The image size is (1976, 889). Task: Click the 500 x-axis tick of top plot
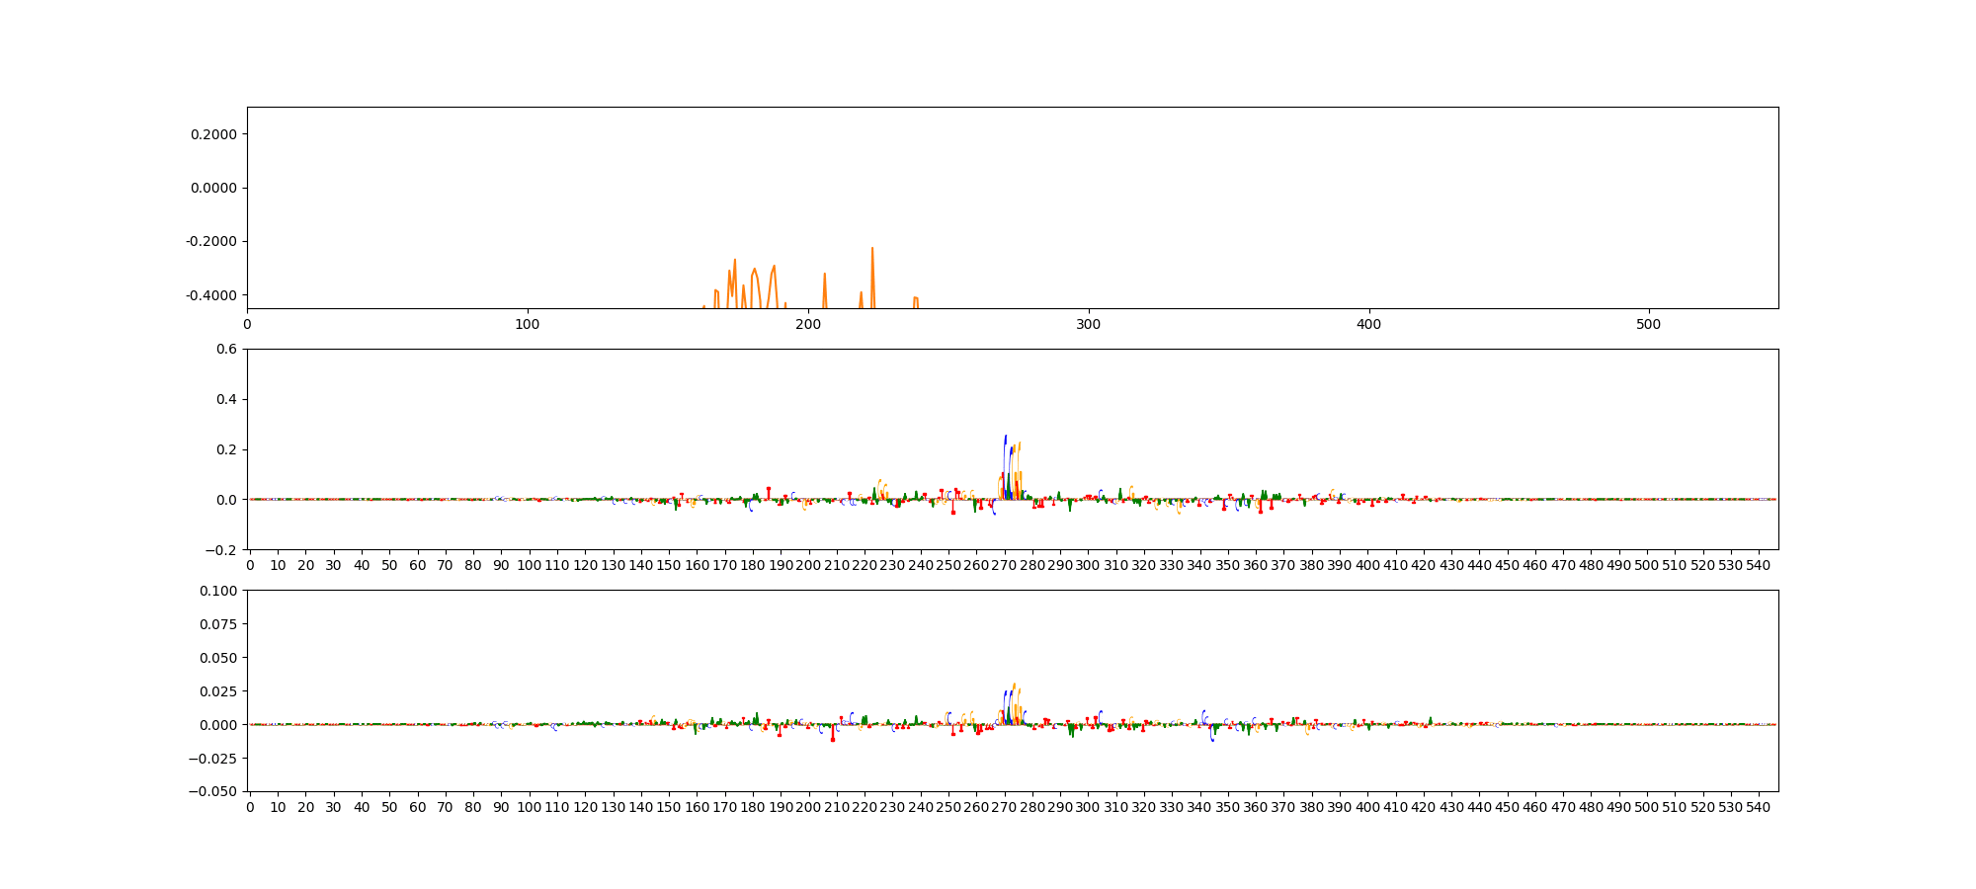[1648, 324]
